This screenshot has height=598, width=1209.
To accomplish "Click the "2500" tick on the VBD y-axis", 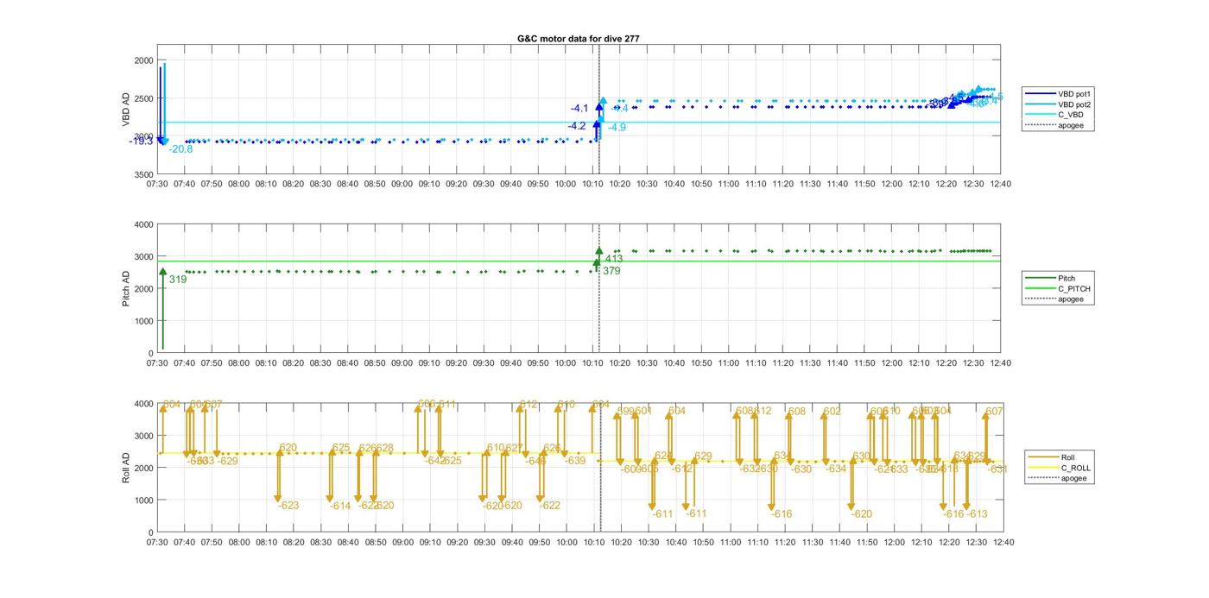I will (x=143, y=99).
